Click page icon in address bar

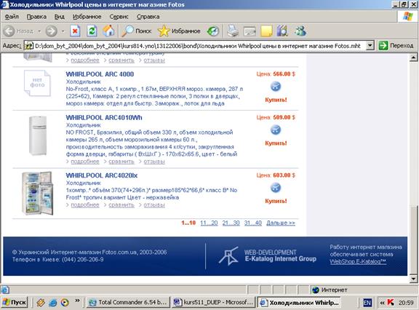point(28,46)
